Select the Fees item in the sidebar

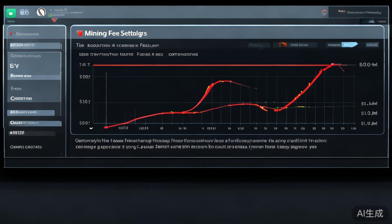[16, 88]
